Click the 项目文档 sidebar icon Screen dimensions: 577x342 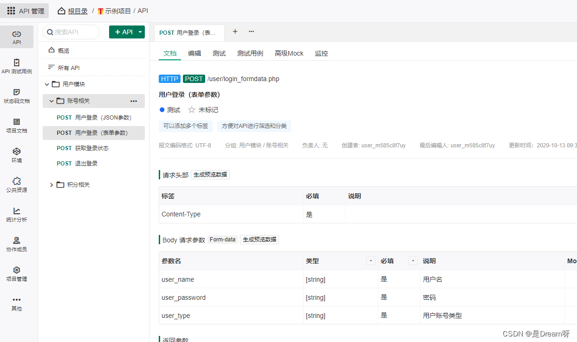pyautogui.click(x=17, y=126)
